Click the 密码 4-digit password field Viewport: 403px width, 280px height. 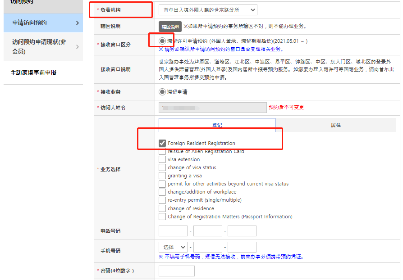coord(176,271)
